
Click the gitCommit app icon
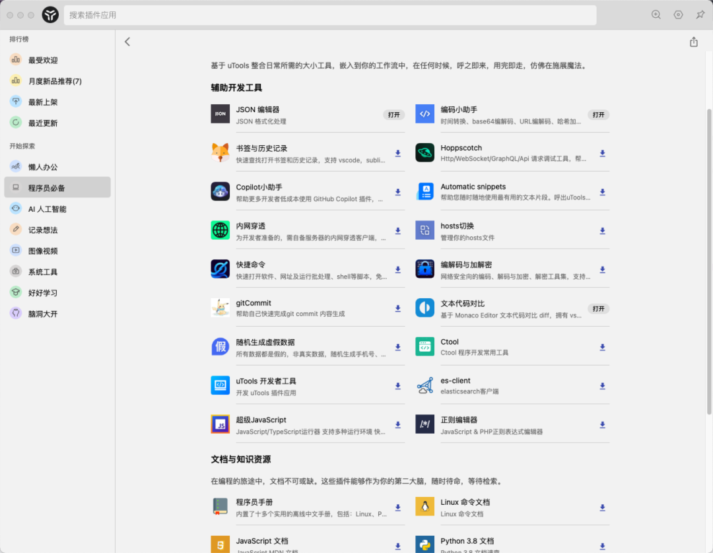click(220, 308)
